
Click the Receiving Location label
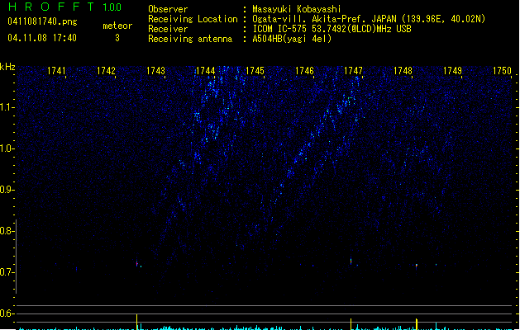193,19
